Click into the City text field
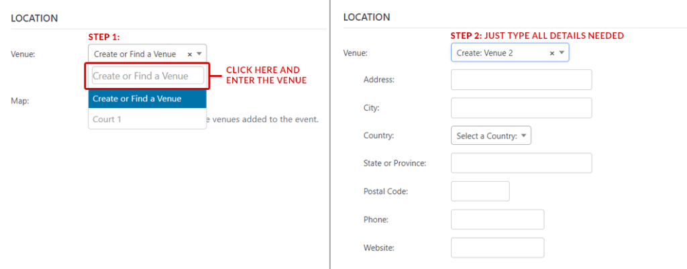687x269 pixels. (x=521, y=108)
